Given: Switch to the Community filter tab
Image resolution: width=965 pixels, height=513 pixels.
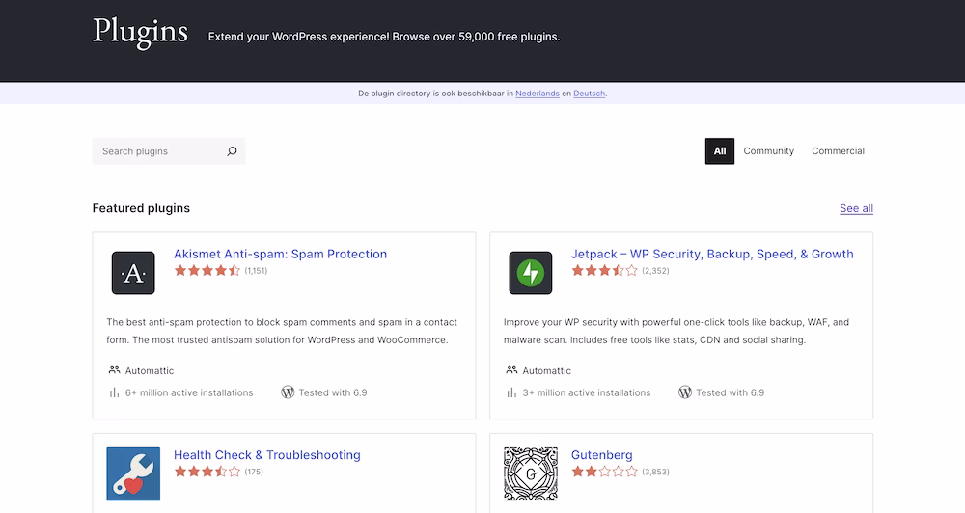Looking at the screenshot, I should coord(769,151).
